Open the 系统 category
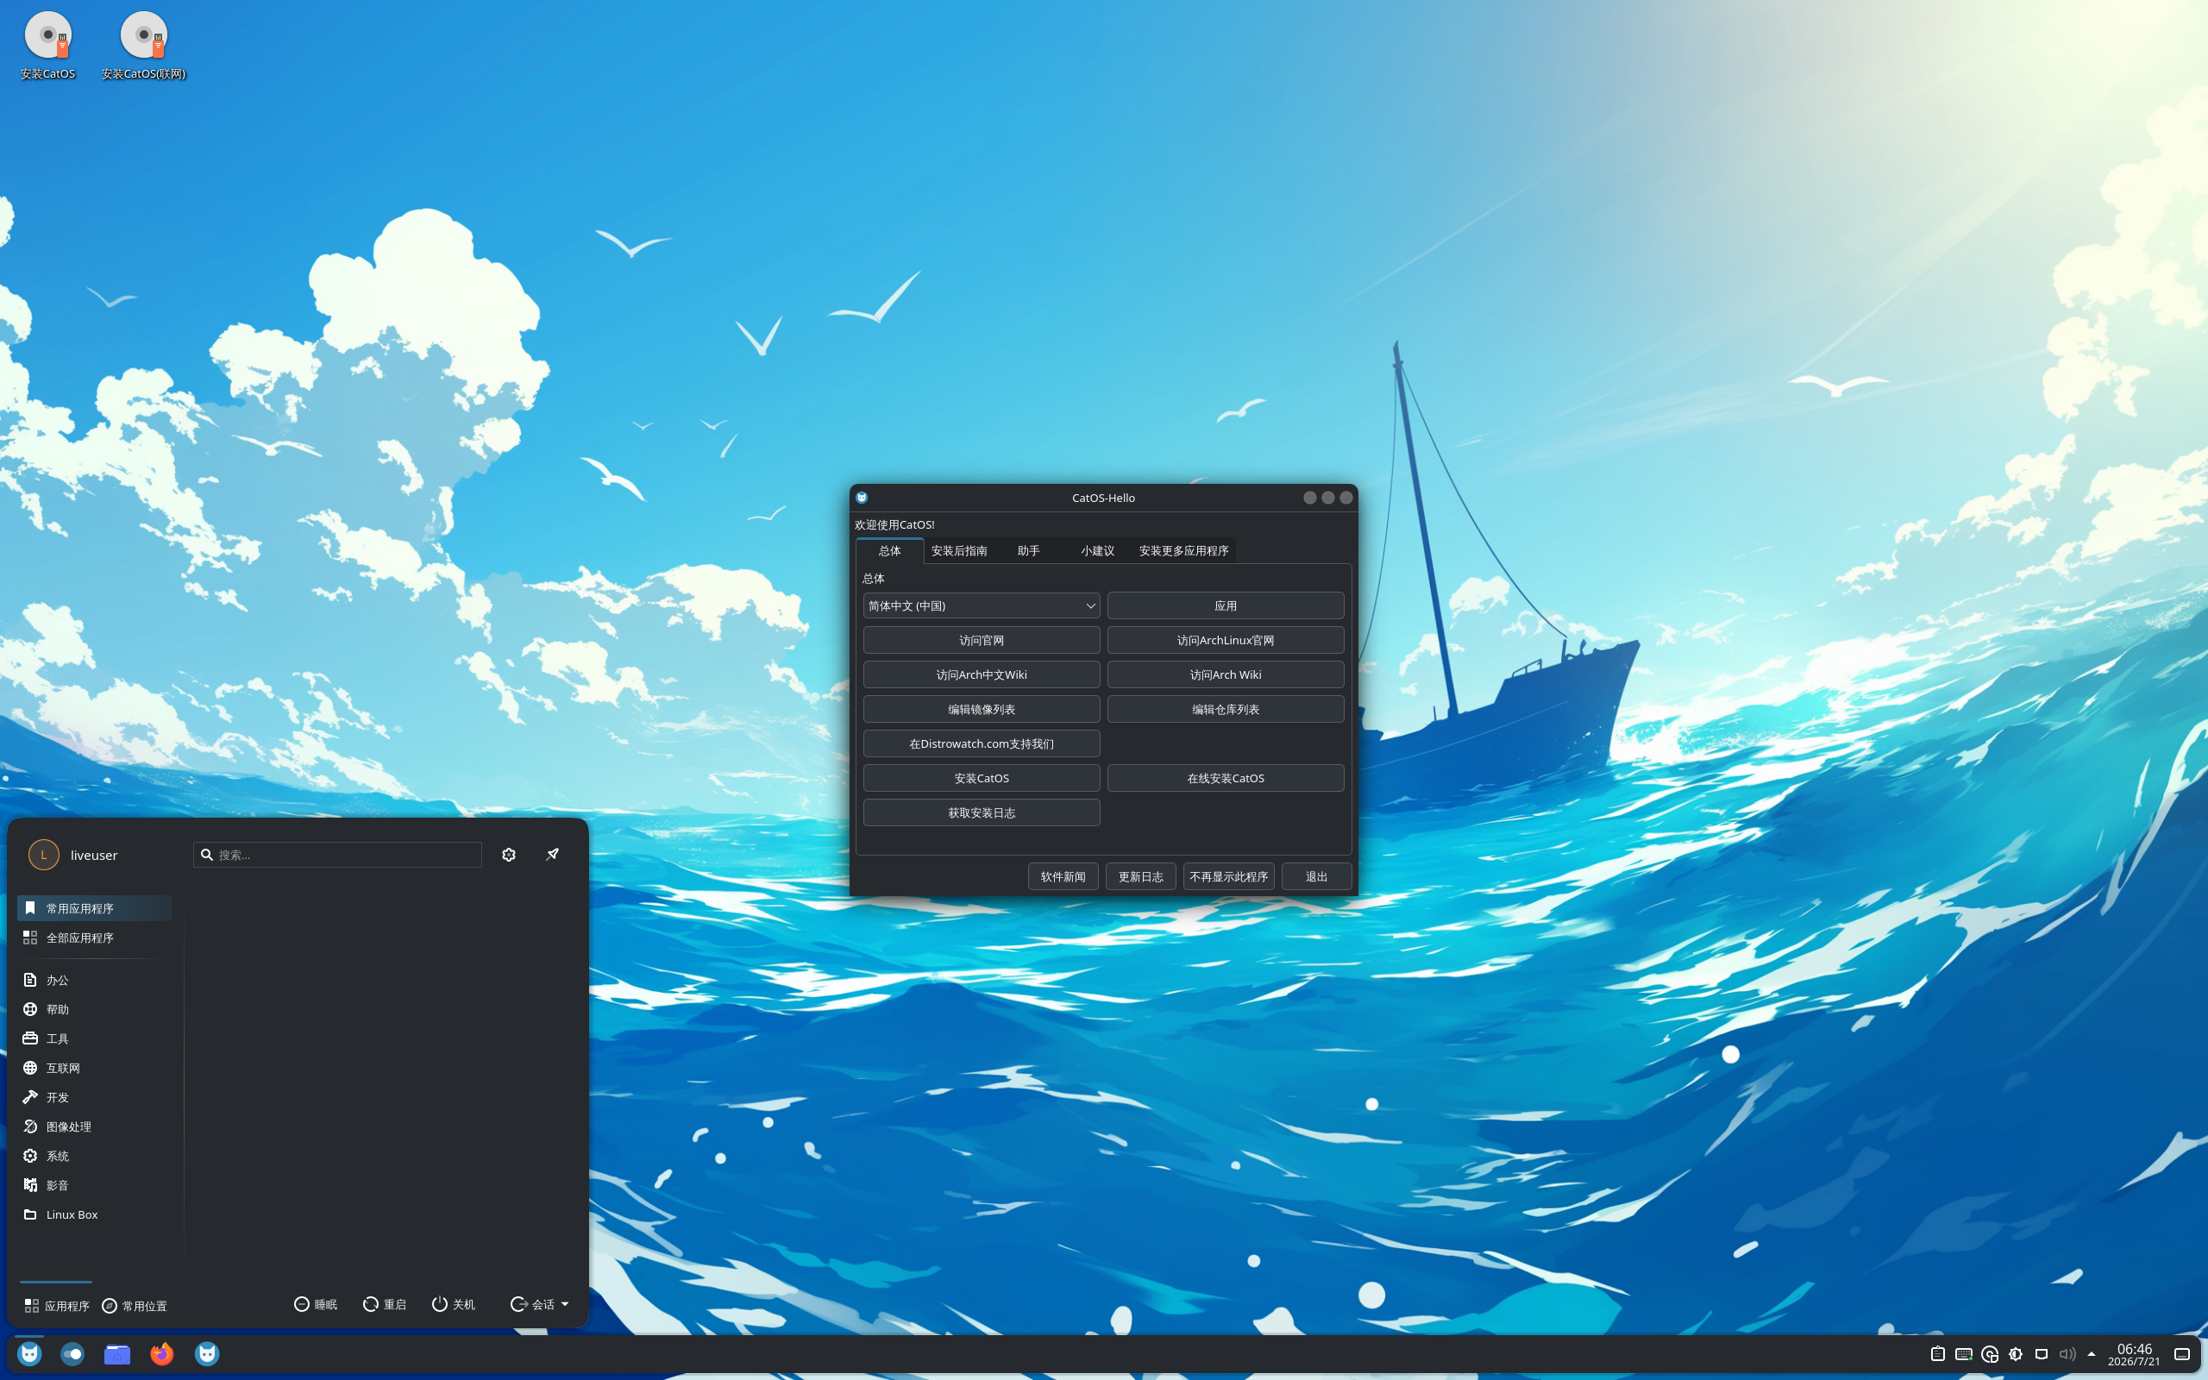The height and width of the screenshot is (1380, 2208). pos(94,1156)
